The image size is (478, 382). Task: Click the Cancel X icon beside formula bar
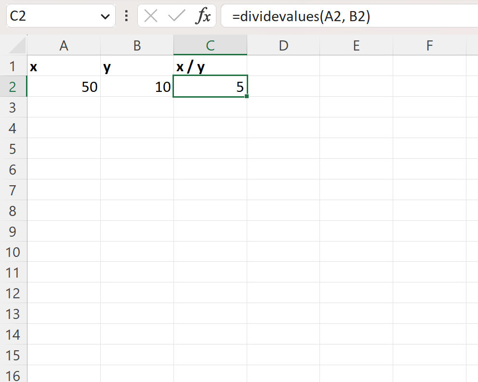tap(149, 15)
